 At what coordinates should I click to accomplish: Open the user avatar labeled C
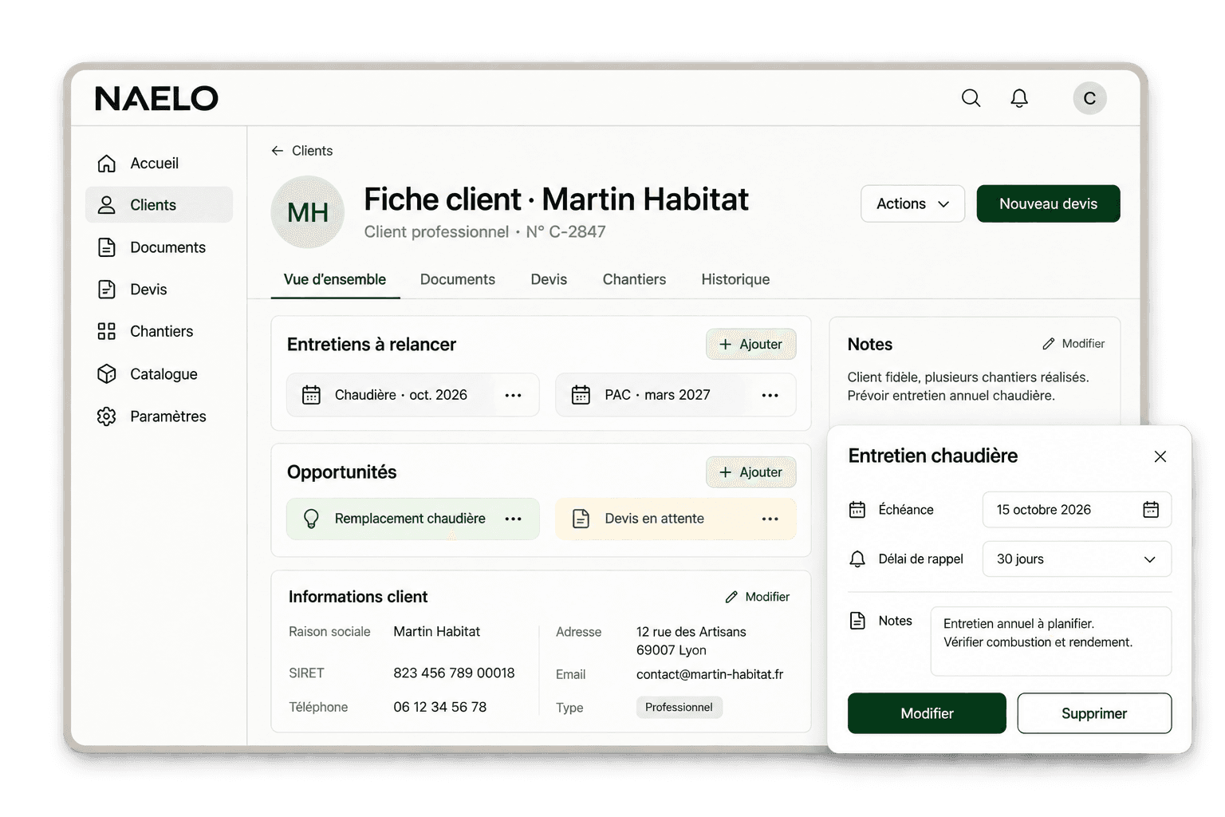click(1089, 98)
